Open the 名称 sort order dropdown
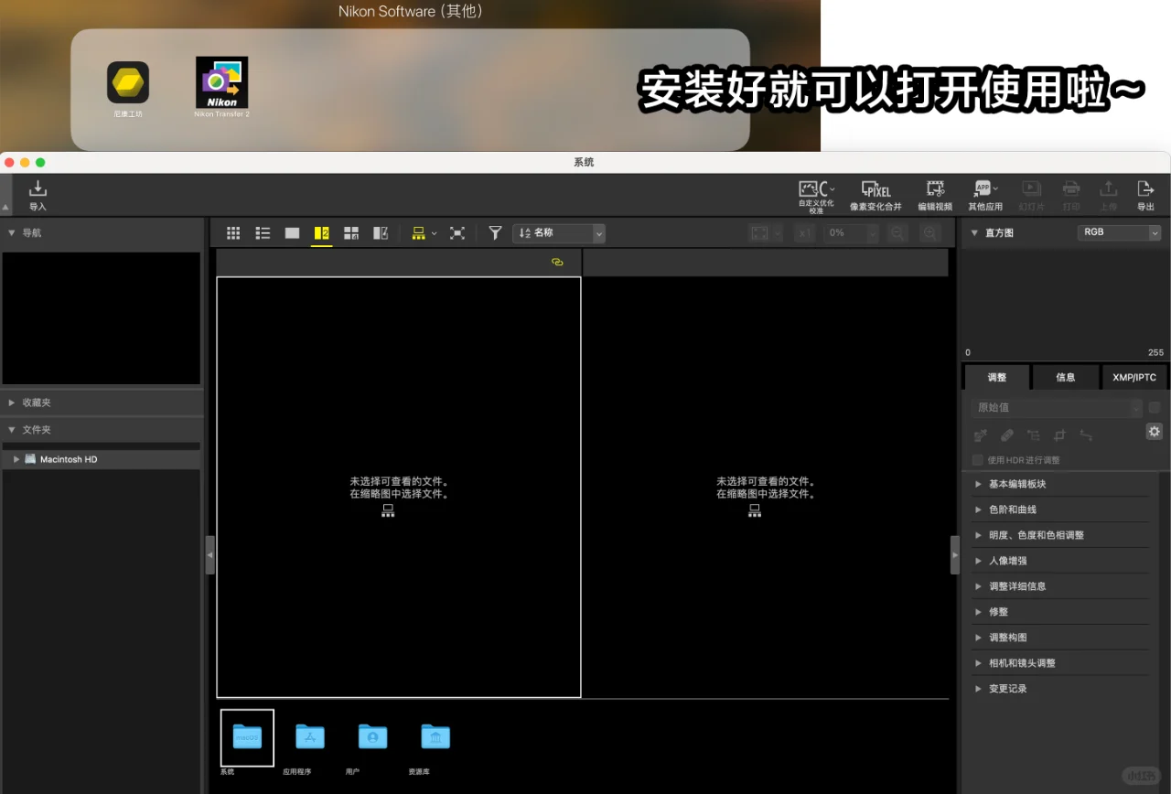Screen dimensions: 1171x794 597,233
